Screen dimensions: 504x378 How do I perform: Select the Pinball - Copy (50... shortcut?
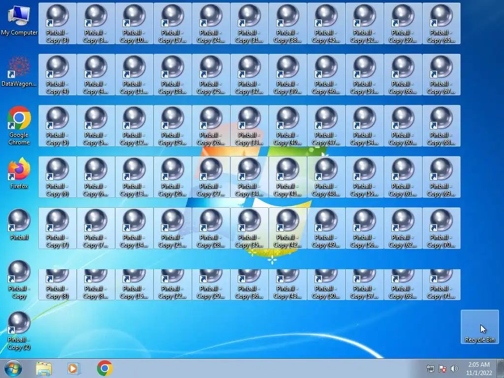[326, 284]
